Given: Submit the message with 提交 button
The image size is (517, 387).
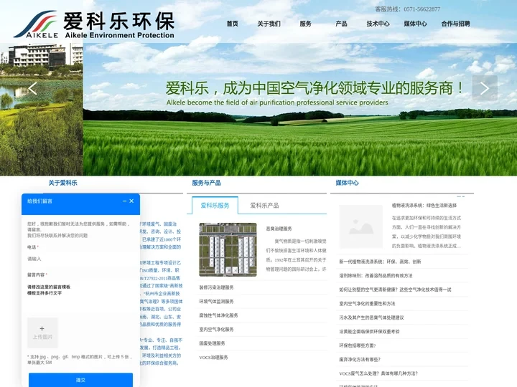Looking at the screenshot, I should click(80, 380).
